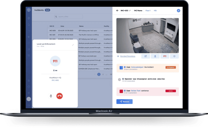Click the blue wrench icon at top right
208x128 pixels.
coord(178,11)
